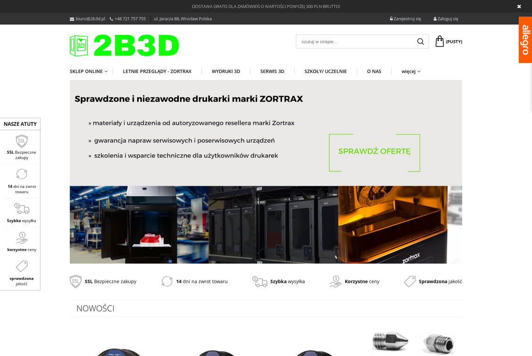Click the (PUSTY) cart label
The width and height of the screenshot is (532, 356).
pos(454,41)
